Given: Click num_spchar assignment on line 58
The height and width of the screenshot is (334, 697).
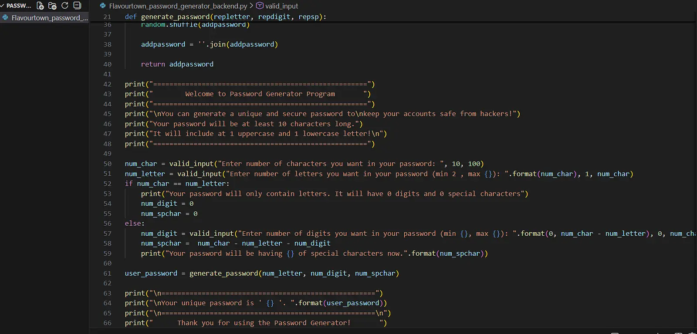Looking at the screenshot, I should pyautogui.click(x=161, y=243).
